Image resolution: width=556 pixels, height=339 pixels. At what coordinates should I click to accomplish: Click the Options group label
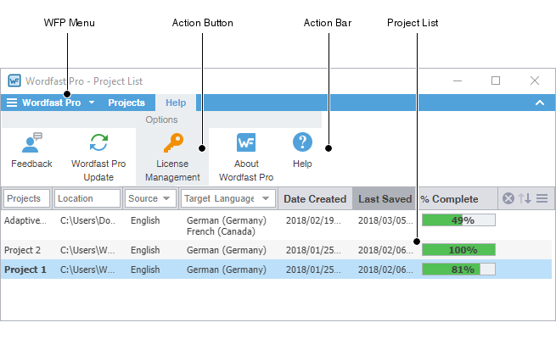161,119
